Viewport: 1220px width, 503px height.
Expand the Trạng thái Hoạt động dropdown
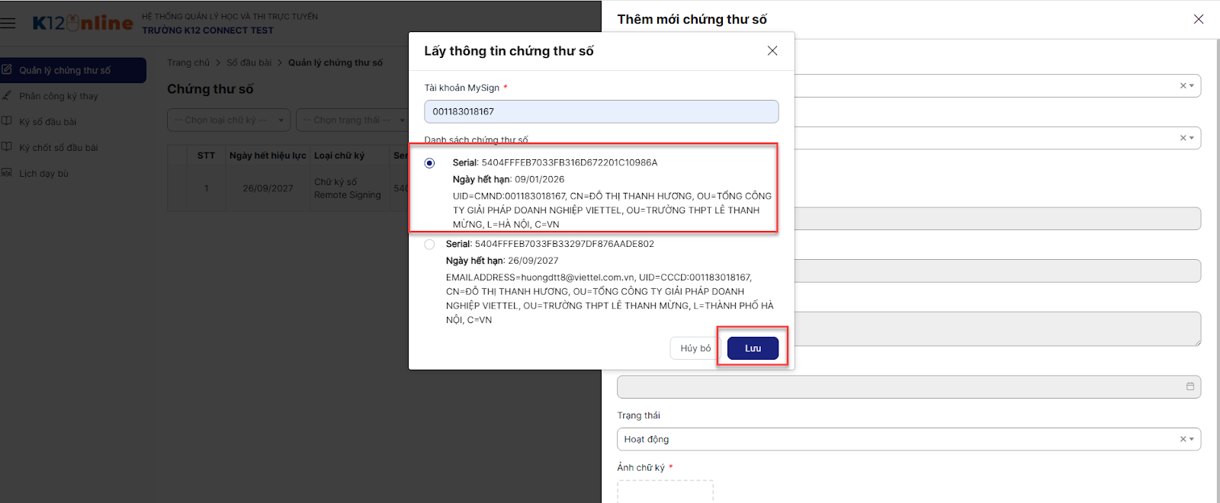pos(1192,439)
